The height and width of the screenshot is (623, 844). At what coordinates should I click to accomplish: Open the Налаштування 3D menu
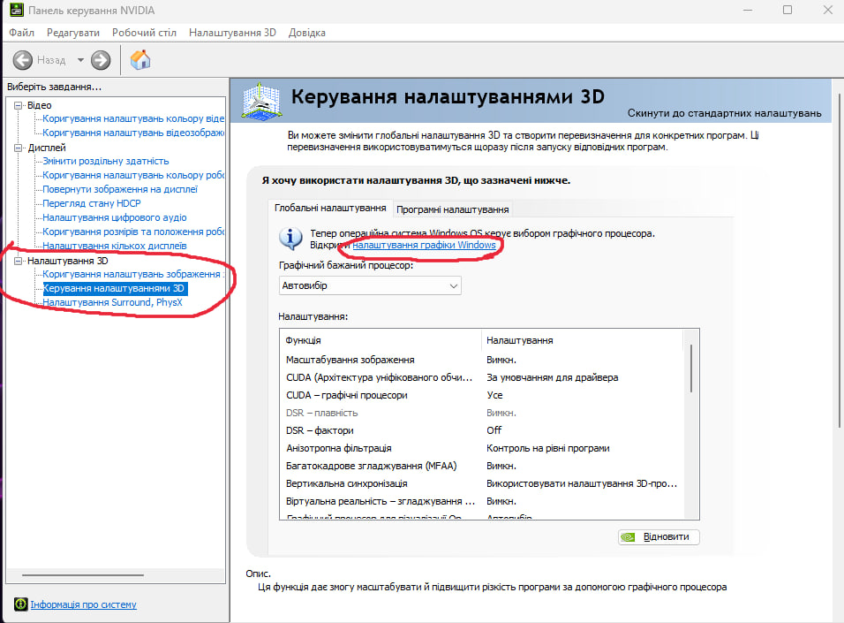click(232, 33)
